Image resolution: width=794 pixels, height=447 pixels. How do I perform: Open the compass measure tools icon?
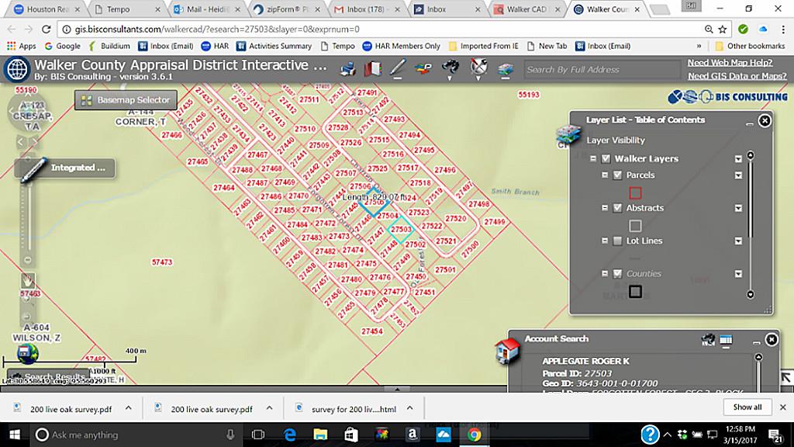point(478,68)
